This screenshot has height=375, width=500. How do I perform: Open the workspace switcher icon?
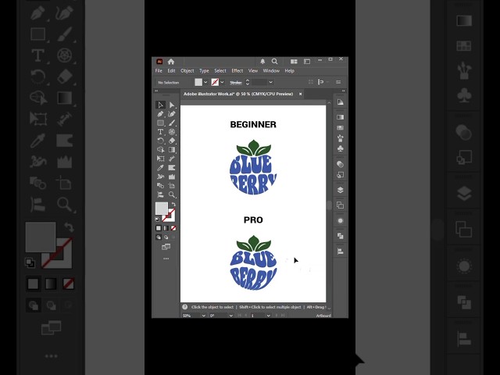point(307,62)
